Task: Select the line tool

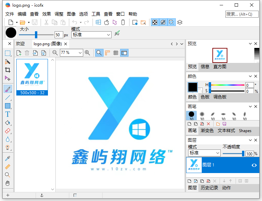Action: coord(8,98)
